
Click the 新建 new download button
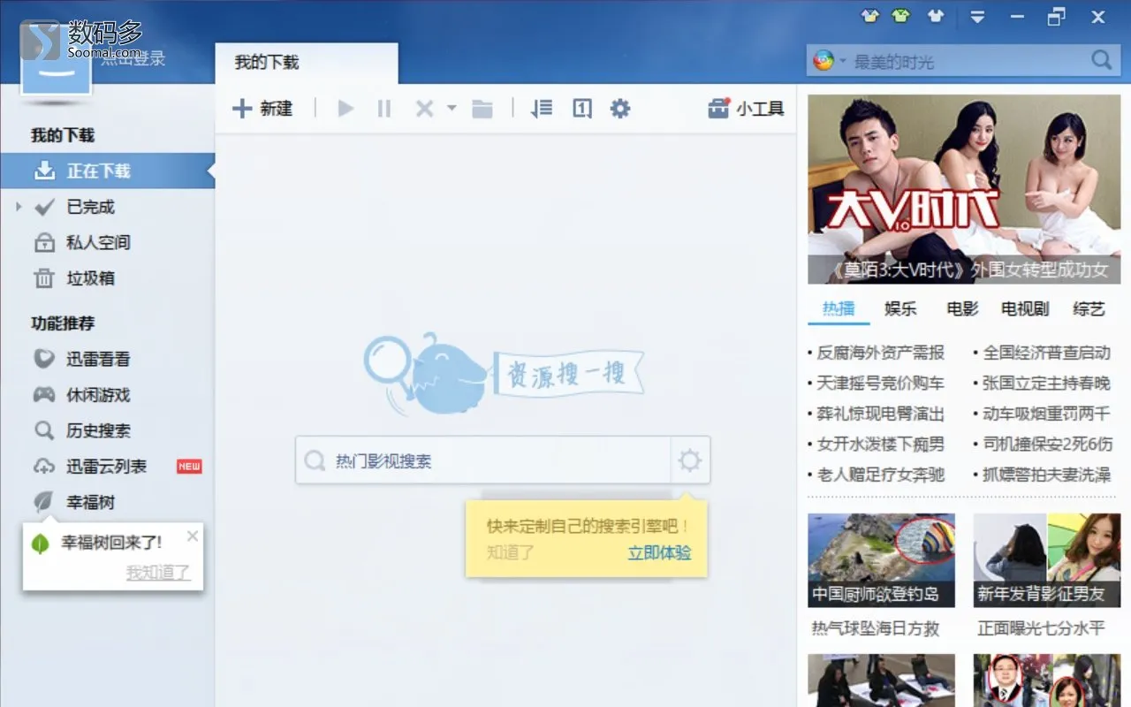[262, 109]
